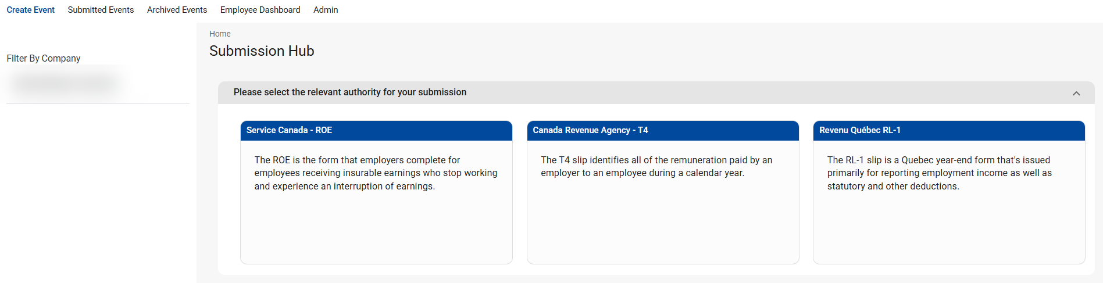Open the Archived Events page
The height and width of the screenshot is (283, 1103).
177,10
